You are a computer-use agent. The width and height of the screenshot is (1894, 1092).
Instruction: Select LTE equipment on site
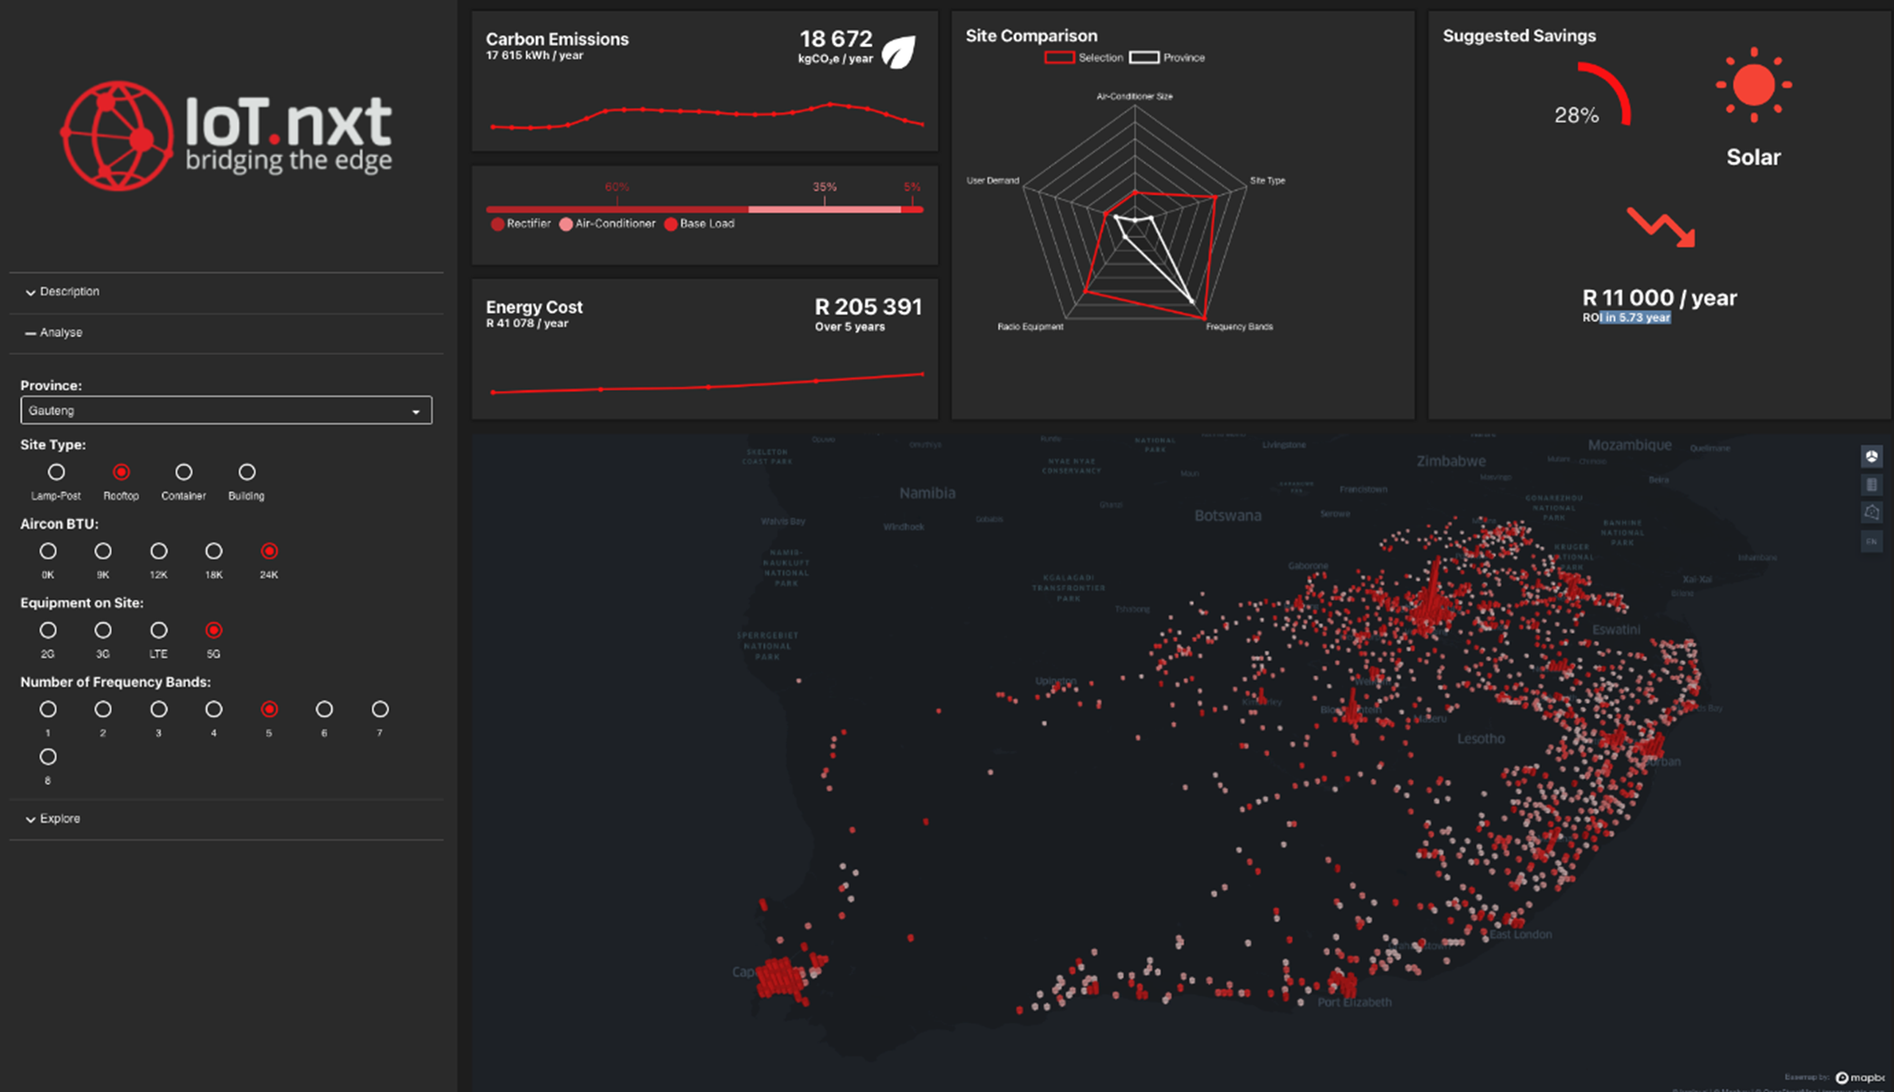coord(159,630)
